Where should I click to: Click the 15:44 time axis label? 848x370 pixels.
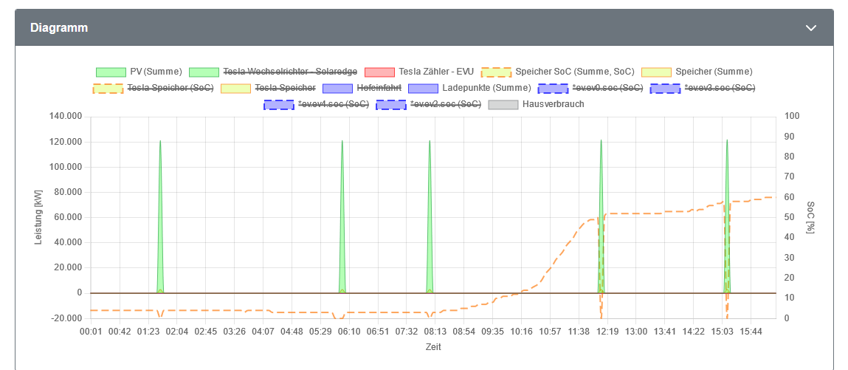[750, 331]
